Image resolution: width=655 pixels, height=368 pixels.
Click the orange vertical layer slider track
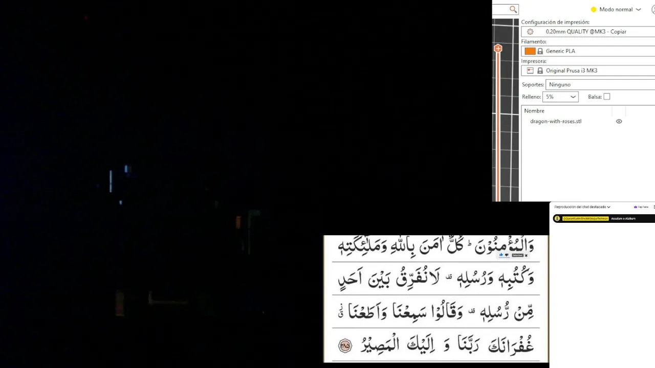[x=498, y=128]
